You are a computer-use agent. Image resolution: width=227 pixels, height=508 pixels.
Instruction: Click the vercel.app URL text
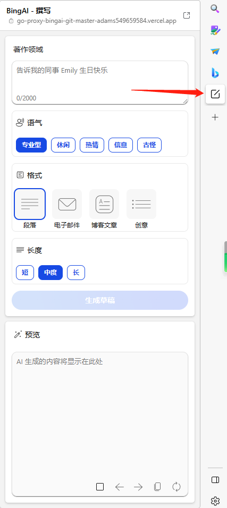point(96,21)
